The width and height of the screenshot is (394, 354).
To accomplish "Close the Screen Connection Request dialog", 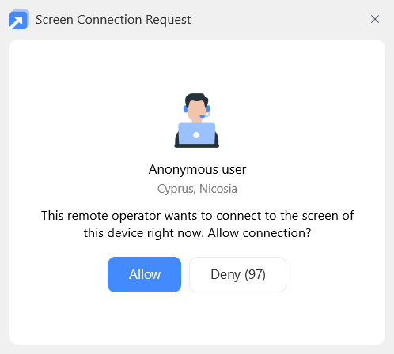I will [x=375, y=19].
